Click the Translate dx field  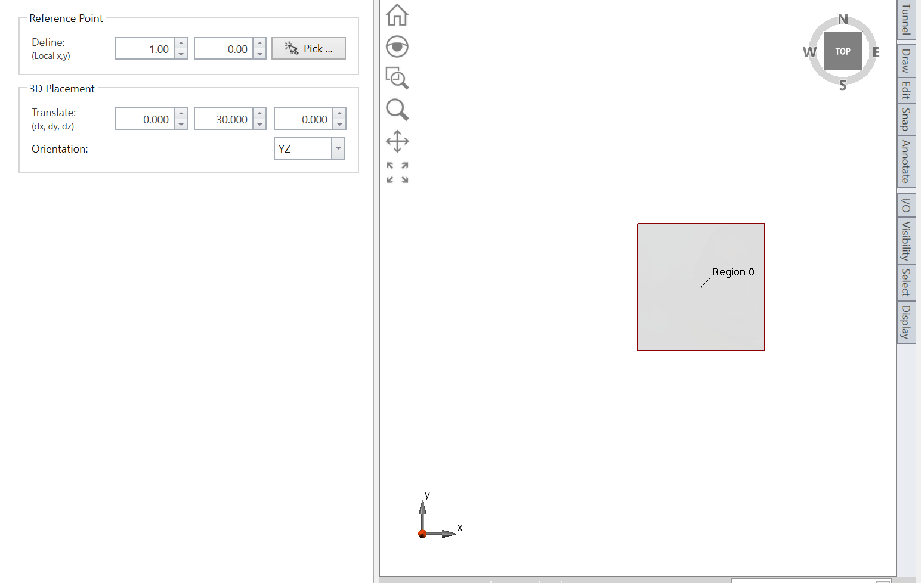tap(145, 119)
